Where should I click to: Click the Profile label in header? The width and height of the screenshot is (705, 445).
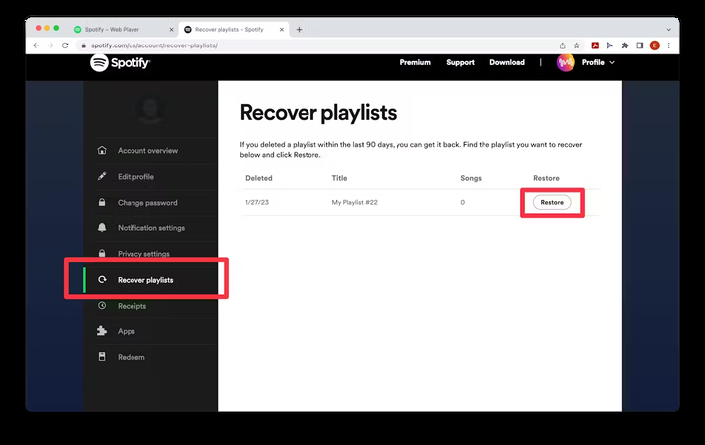point(593,63)
